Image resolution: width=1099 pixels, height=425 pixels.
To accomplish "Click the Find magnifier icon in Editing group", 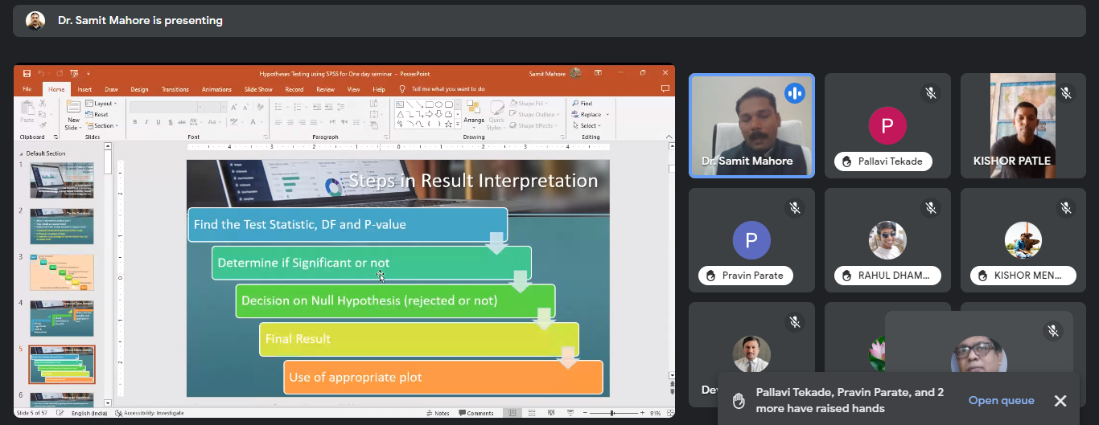I will pos(575,104).
